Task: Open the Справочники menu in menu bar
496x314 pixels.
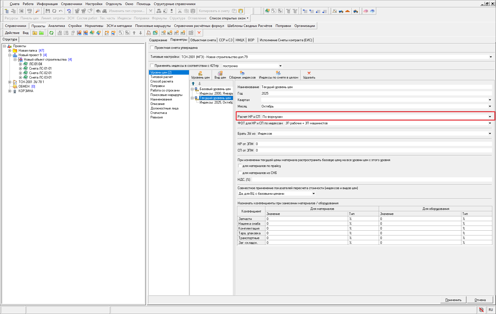Action: (x=71, y=4)
